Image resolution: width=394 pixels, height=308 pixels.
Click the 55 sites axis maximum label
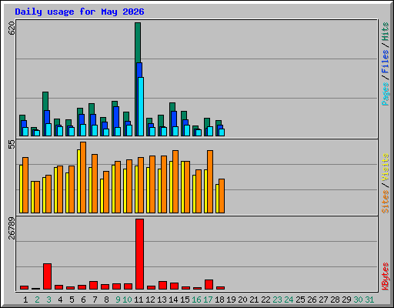click(x=12, y=144)
